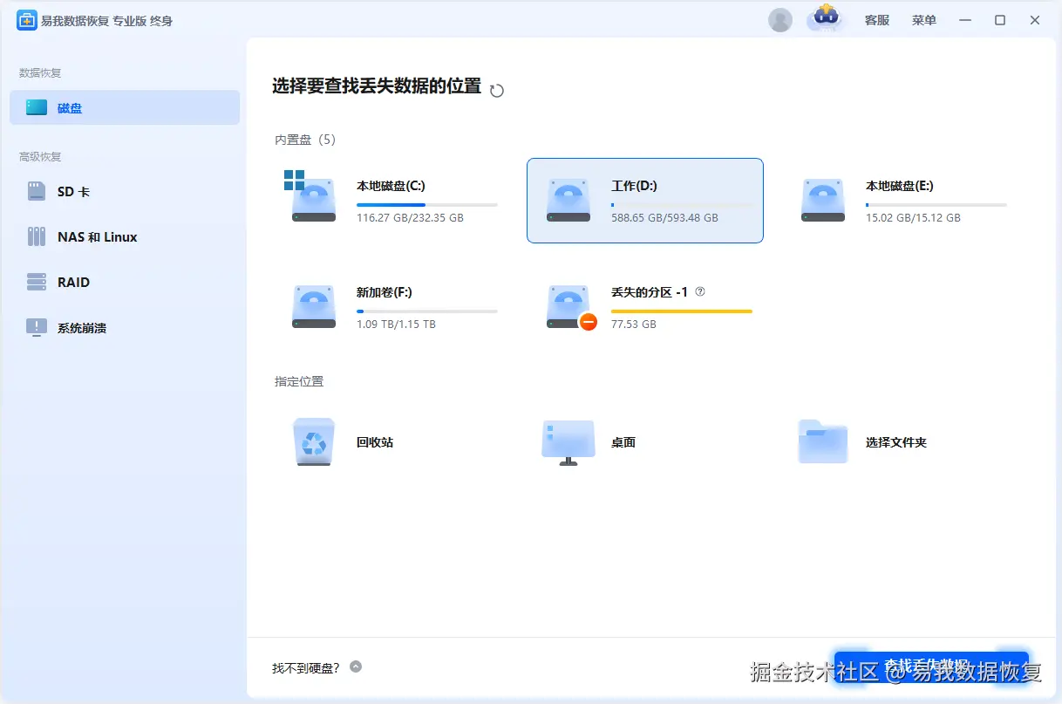Click the 桌面 desktop icon
This screenshot has width=1062, height=704.
click(568, 442)
